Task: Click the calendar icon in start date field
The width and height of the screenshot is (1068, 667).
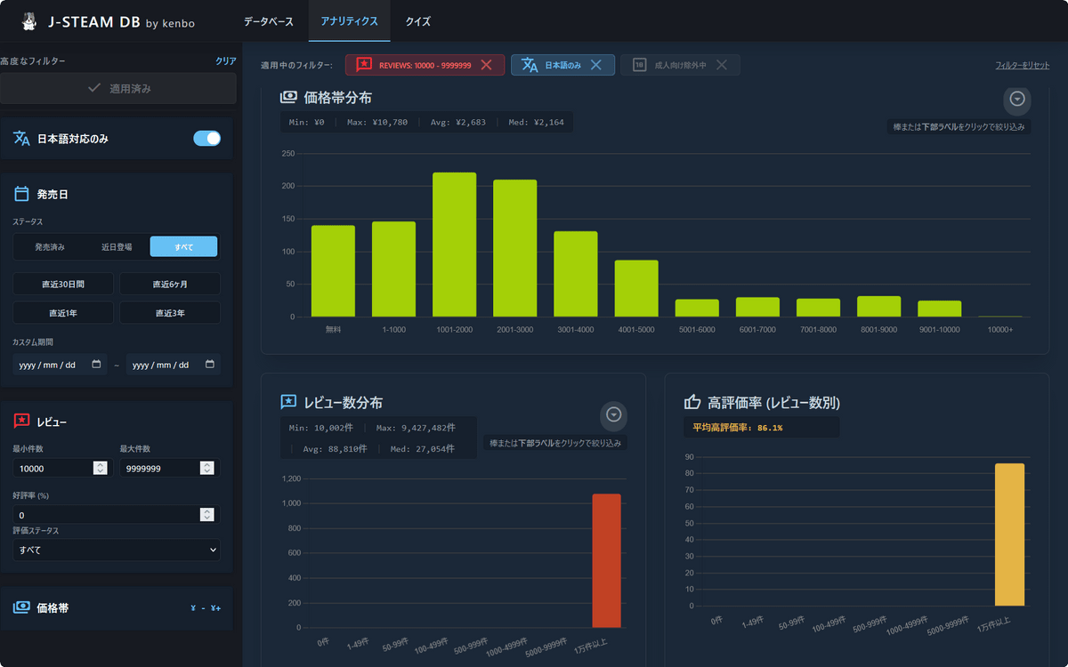Action: [x=96, y=365]
